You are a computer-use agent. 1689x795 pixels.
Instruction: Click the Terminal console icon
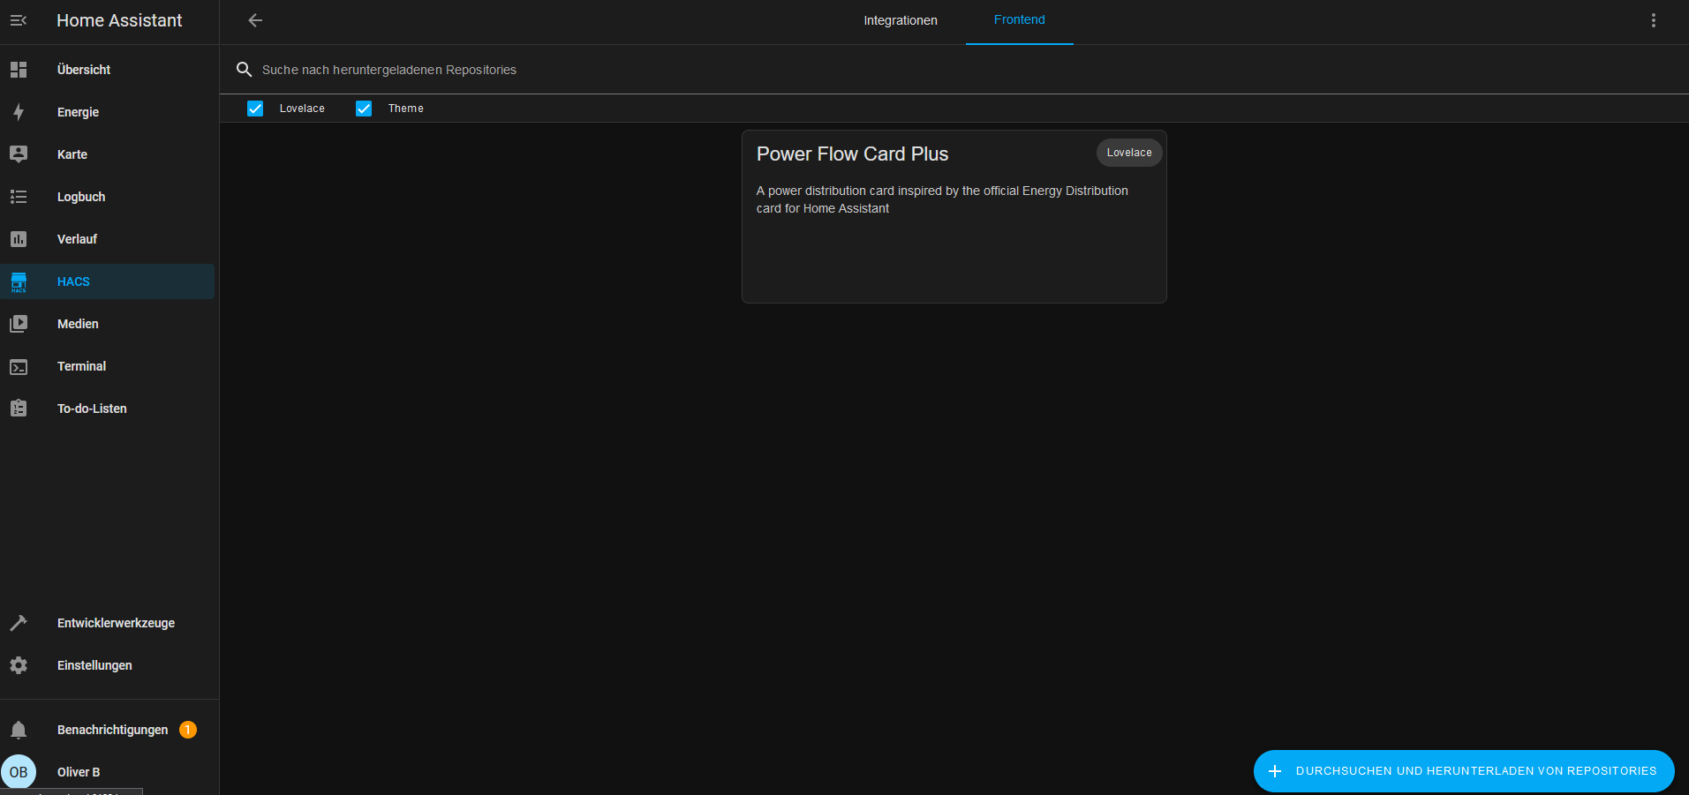point(19,366)
